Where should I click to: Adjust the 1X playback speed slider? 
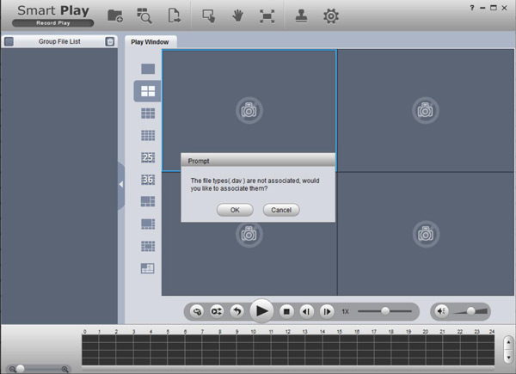pyautogui.click(x=385, y=311)
